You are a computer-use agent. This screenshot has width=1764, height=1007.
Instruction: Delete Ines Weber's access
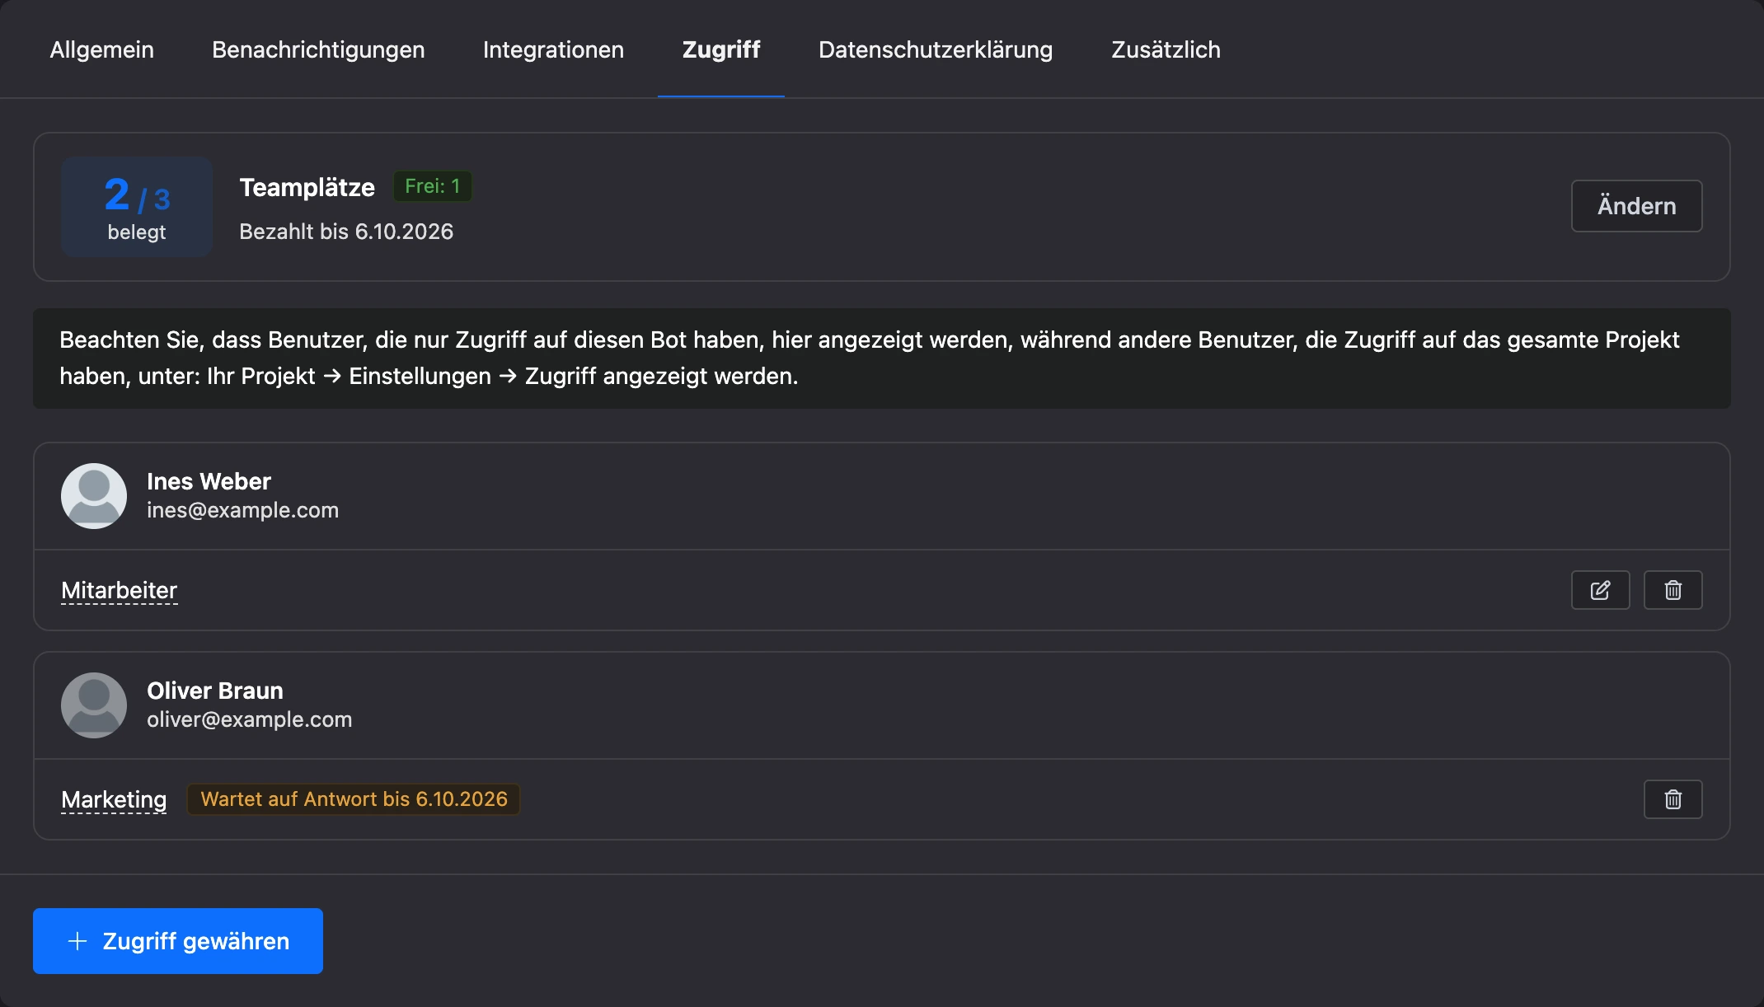coord(1673,590)
